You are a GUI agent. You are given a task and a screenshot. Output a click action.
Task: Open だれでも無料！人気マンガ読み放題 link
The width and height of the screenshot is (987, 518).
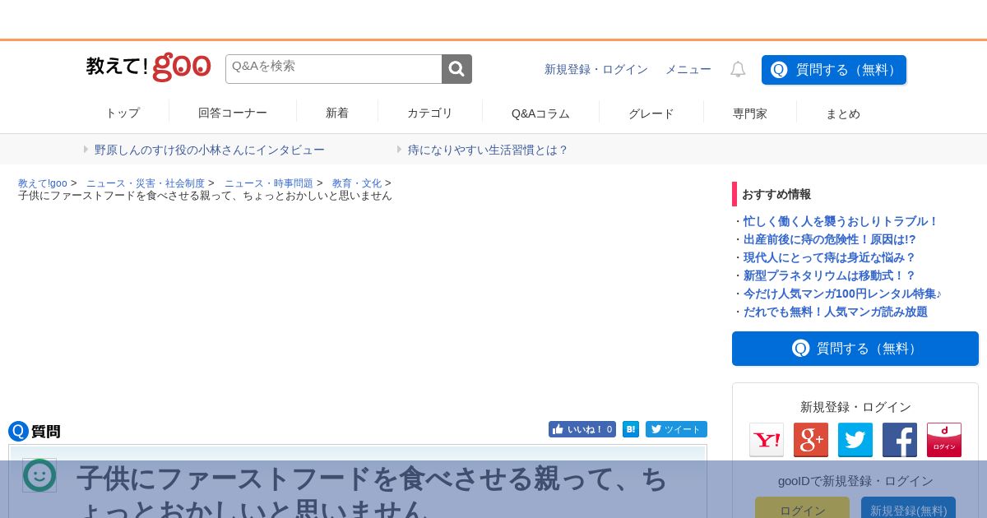[836, 312]
